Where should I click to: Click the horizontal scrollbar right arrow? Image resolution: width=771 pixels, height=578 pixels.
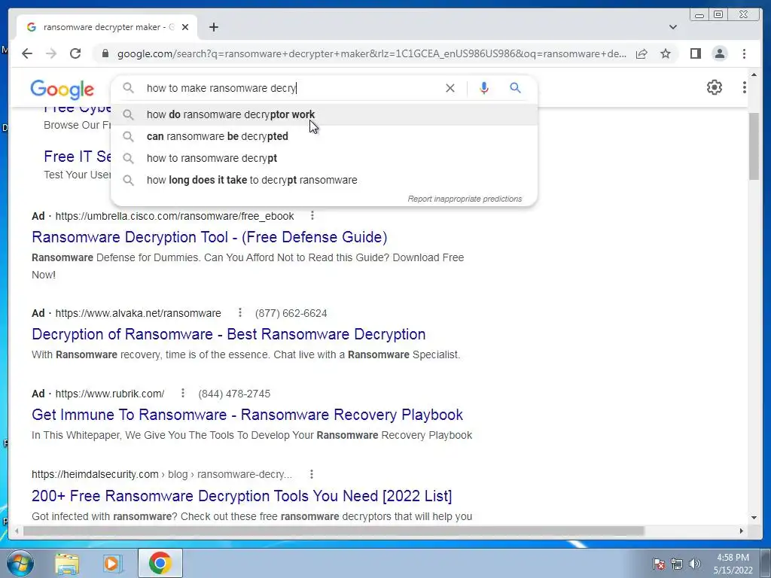[742, 531]
